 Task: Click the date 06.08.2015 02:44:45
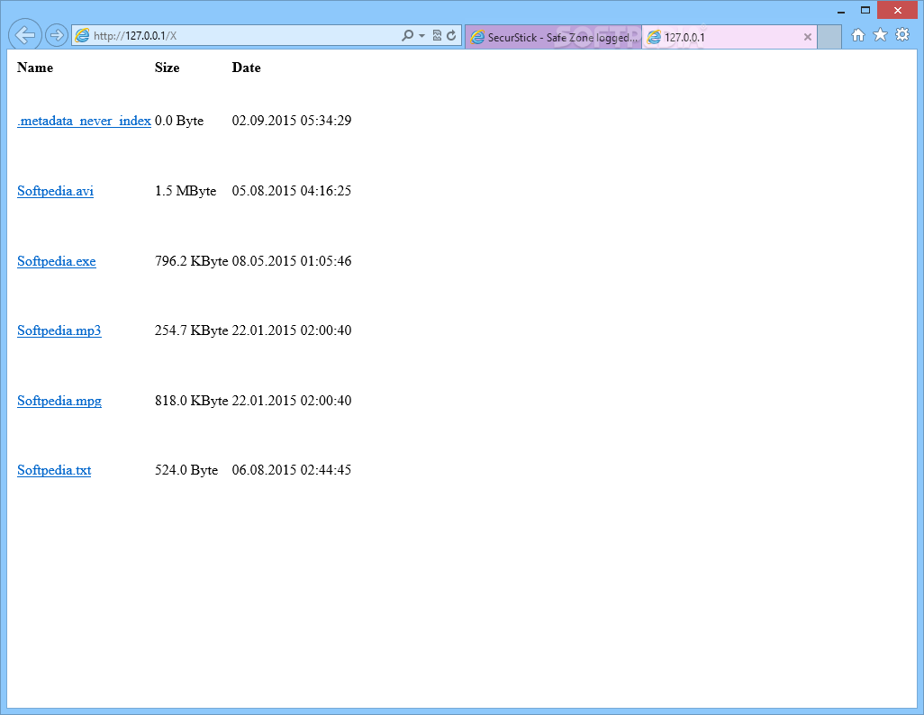(x=292, y=470)
